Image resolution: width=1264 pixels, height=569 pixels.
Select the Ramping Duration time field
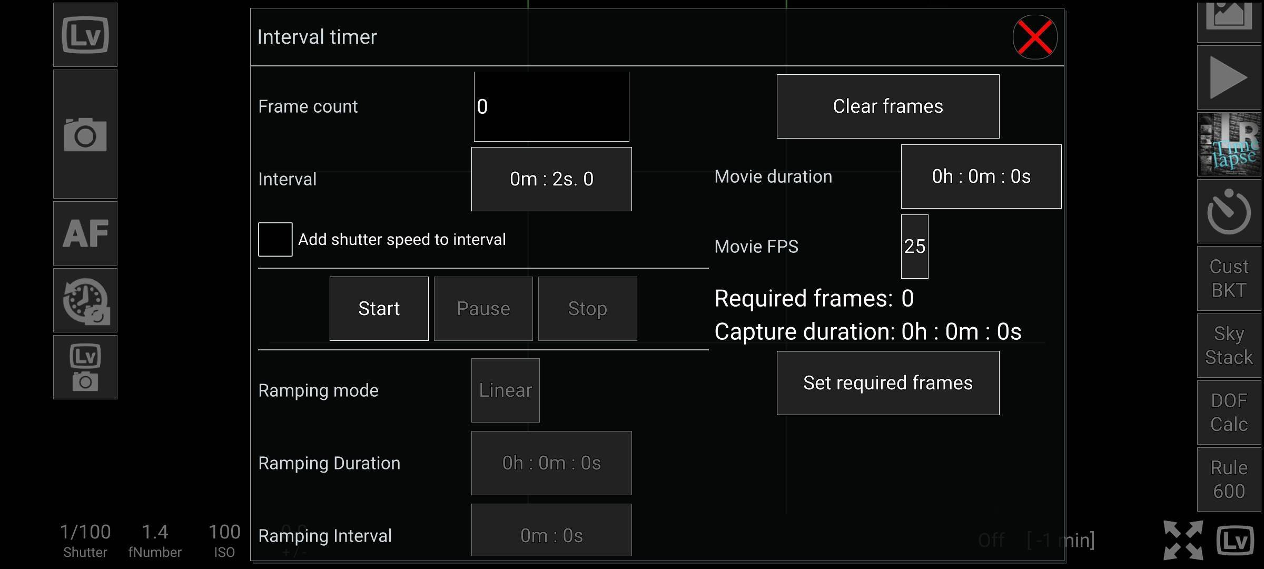[x=552, y=464]
